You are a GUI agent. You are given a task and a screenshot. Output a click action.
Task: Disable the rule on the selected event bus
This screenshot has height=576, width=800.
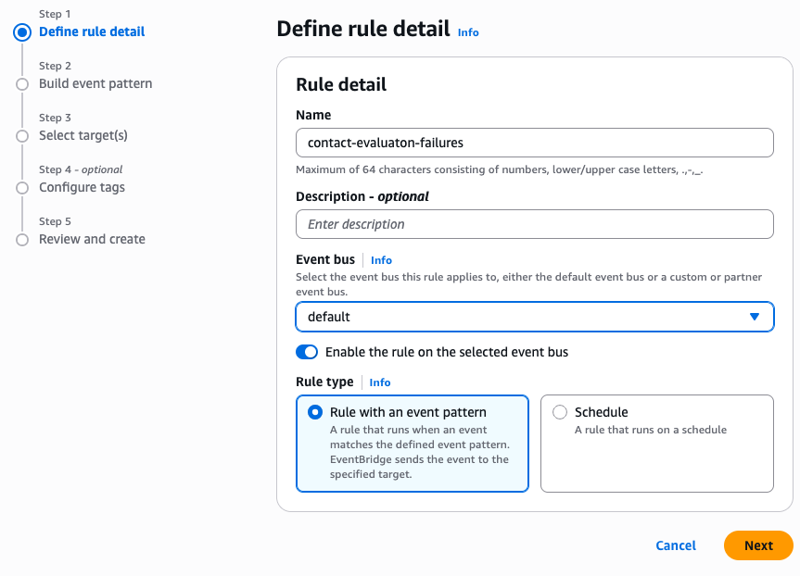(307, 352)
